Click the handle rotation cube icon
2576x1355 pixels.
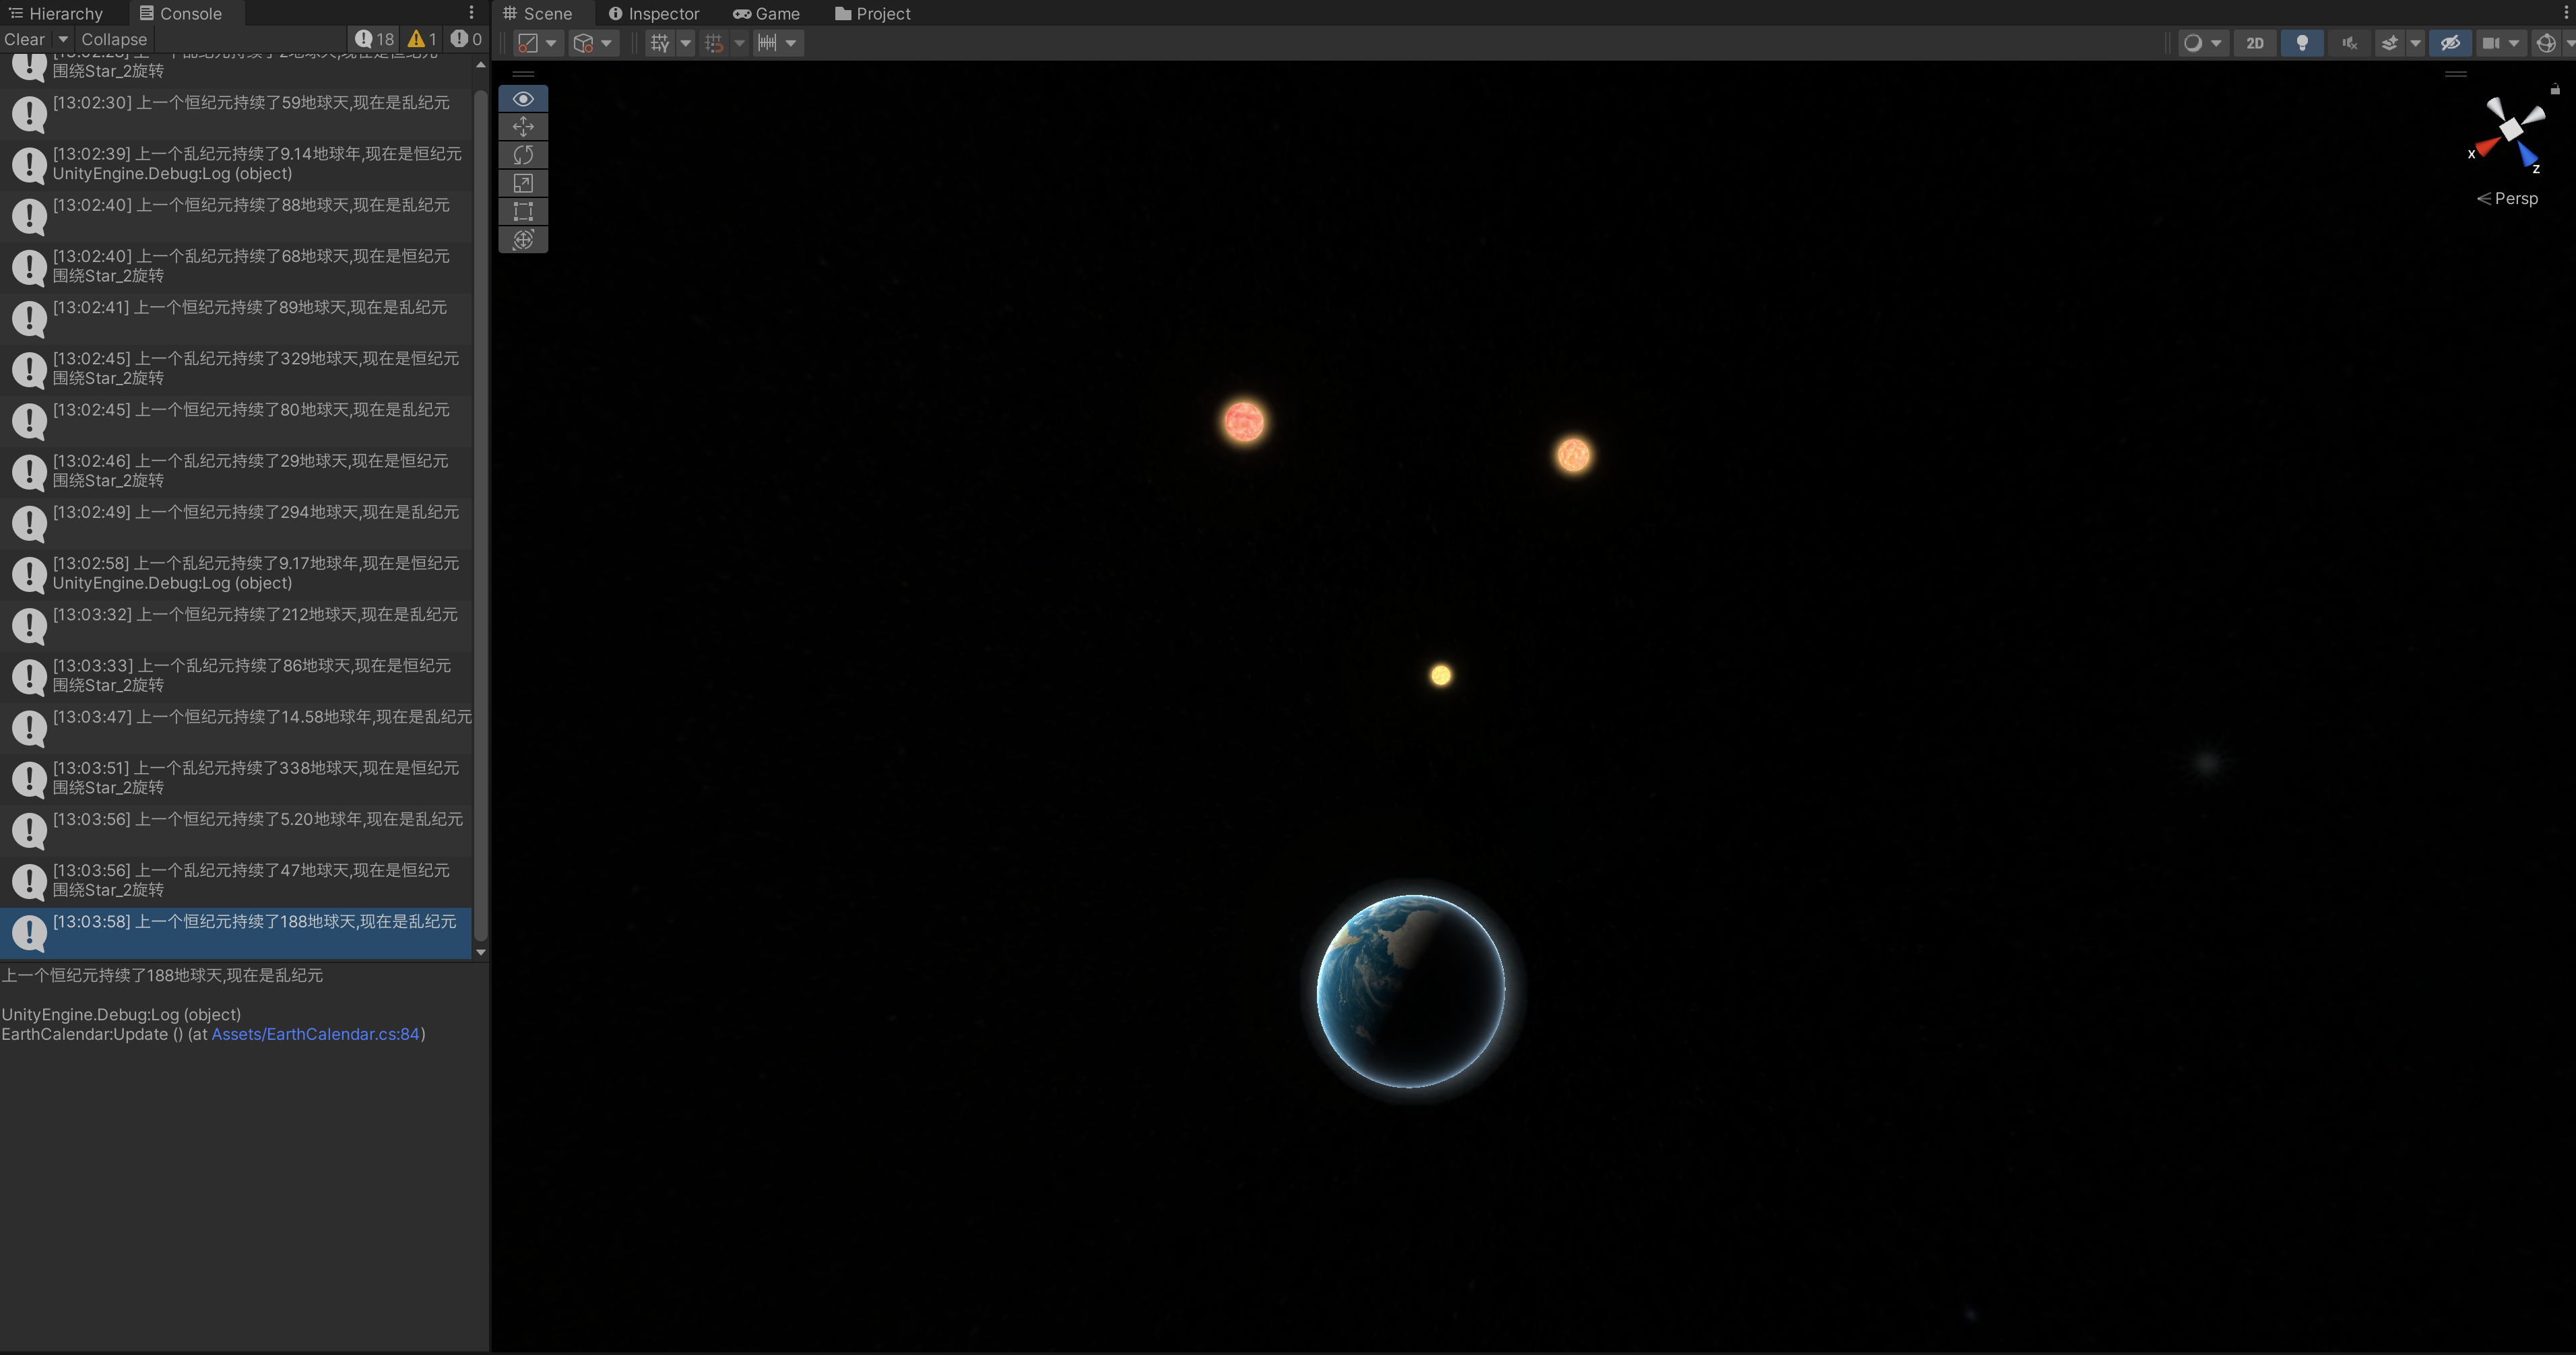tap(584, 43)
